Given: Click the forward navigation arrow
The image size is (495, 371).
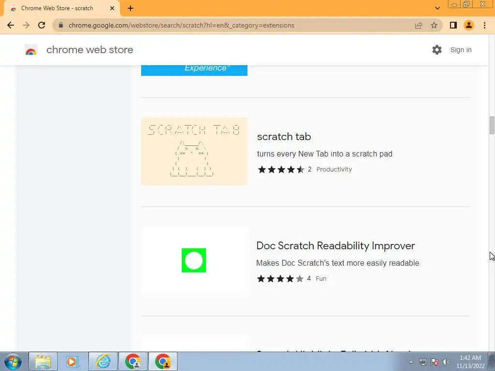Looking at the screenshot, I should [26, 25].
